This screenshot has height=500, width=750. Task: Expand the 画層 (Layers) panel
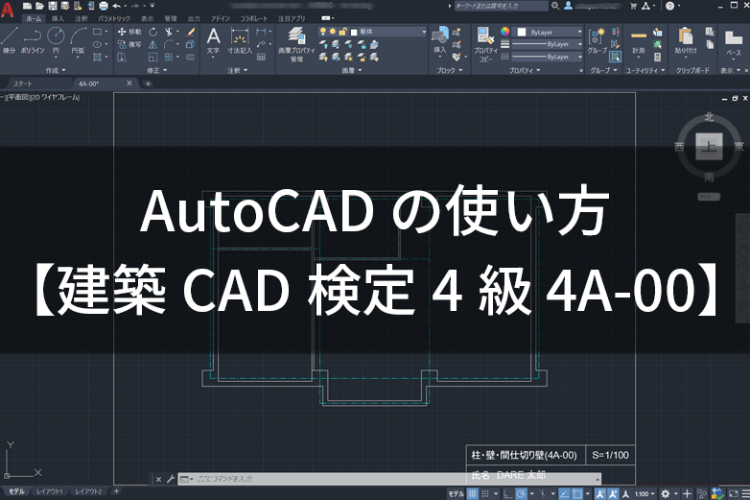pyautogui.click(x=352, y=70)
